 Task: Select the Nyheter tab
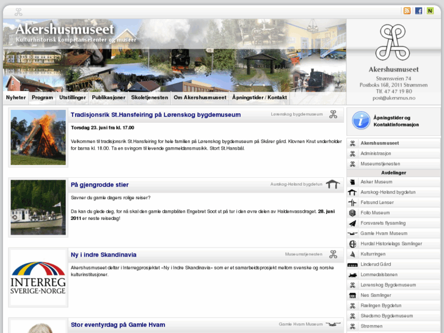pyautogui.click(x=16, y=98)
